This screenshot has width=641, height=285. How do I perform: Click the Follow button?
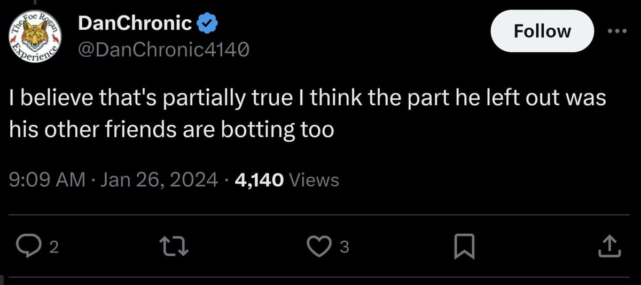(x=542, y=31)
